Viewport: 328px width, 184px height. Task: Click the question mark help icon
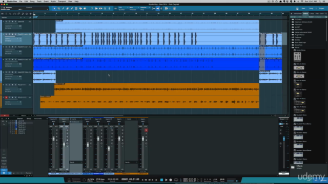coord(92,9)
